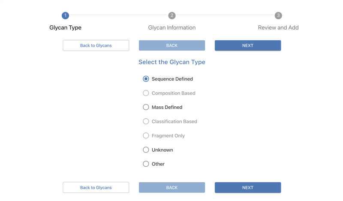Jump to the "Review and Add" step label
The image size is (343, 201).
(278, 28)
